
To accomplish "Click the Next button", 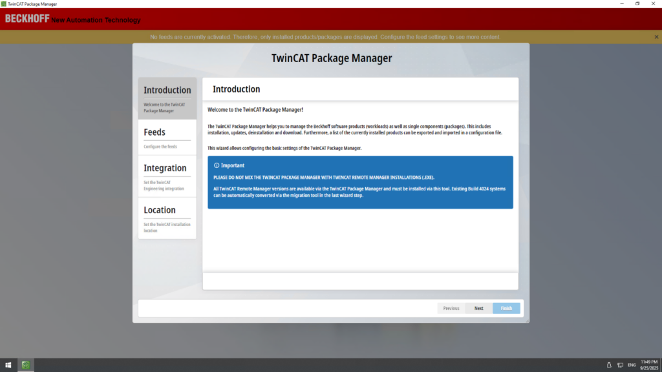I will tap(478, 308).
